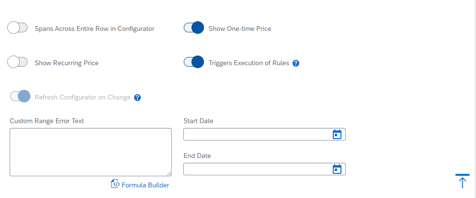This screenshot has height=198, width=476.
Task: Enable Spans Across Entire Row in Configurator
Action: pos(17,28)
